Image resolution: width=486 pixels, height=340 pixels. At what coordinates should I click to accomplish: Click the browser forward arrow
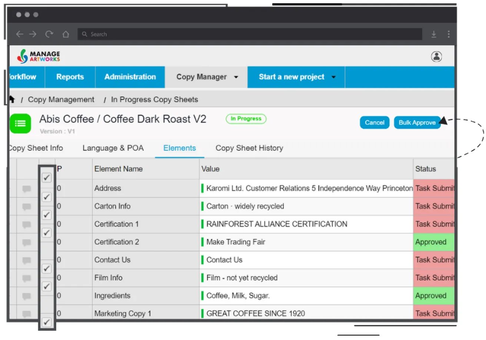point(33,34)
